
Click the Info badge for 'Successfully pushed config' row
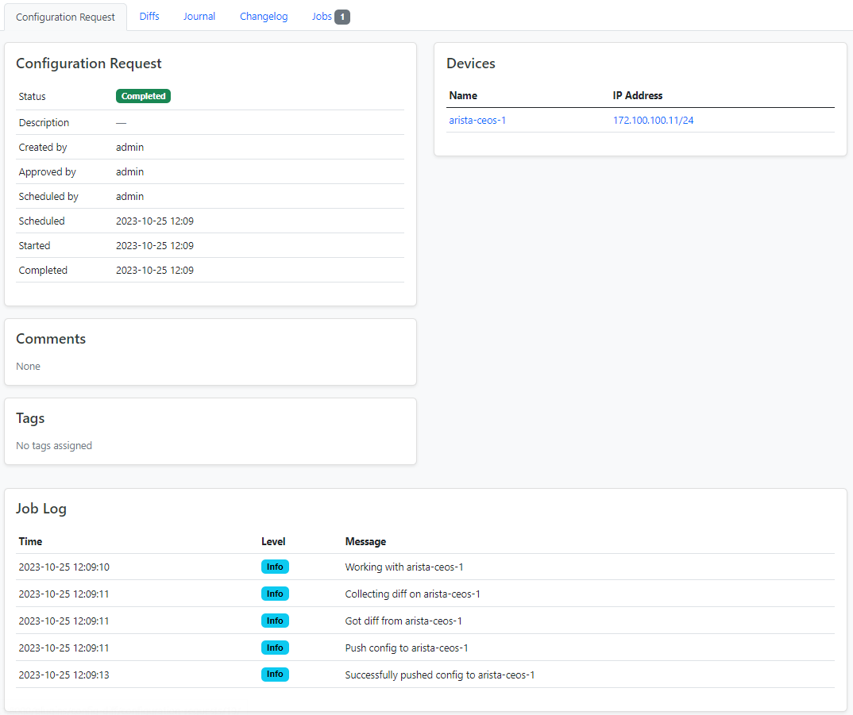tap(275, 675)
